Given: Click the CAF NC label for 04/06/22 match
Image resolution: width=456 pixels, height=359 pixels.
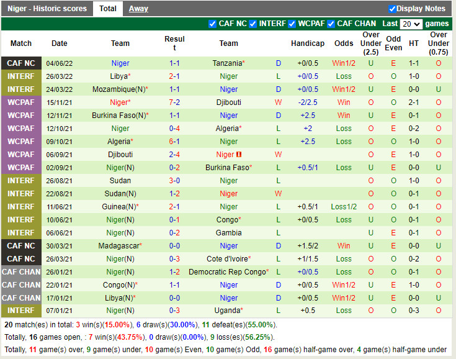Looking at the screenshot, I should 21,63.
